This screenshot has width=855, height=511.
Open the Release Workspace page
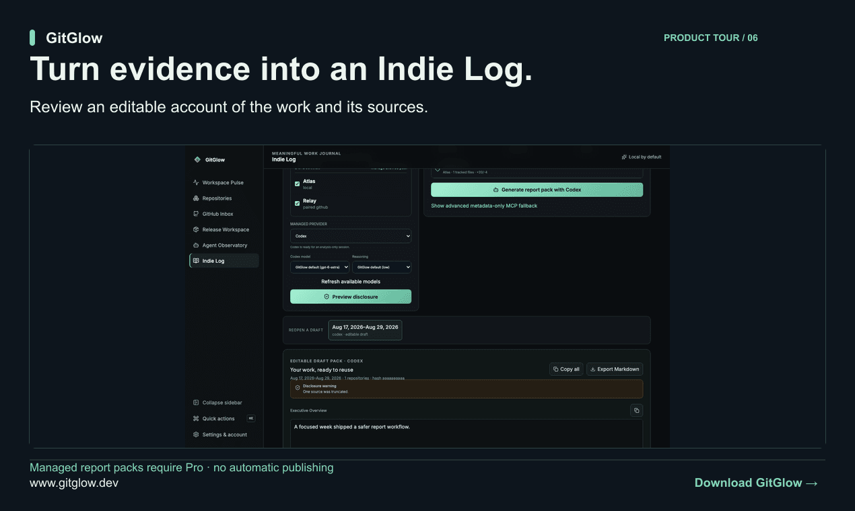tap(224, 229)
